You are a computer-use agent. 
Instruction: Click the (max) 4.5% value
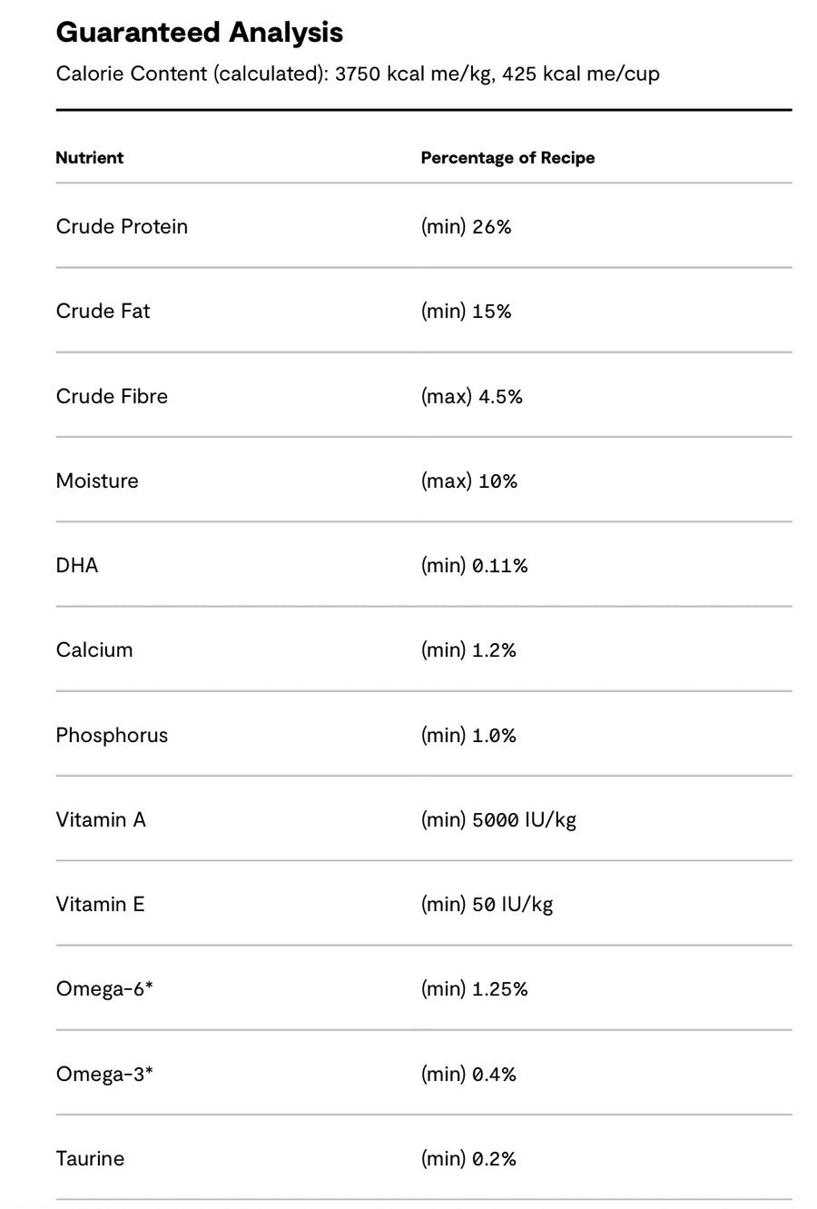tap(471, 397)
